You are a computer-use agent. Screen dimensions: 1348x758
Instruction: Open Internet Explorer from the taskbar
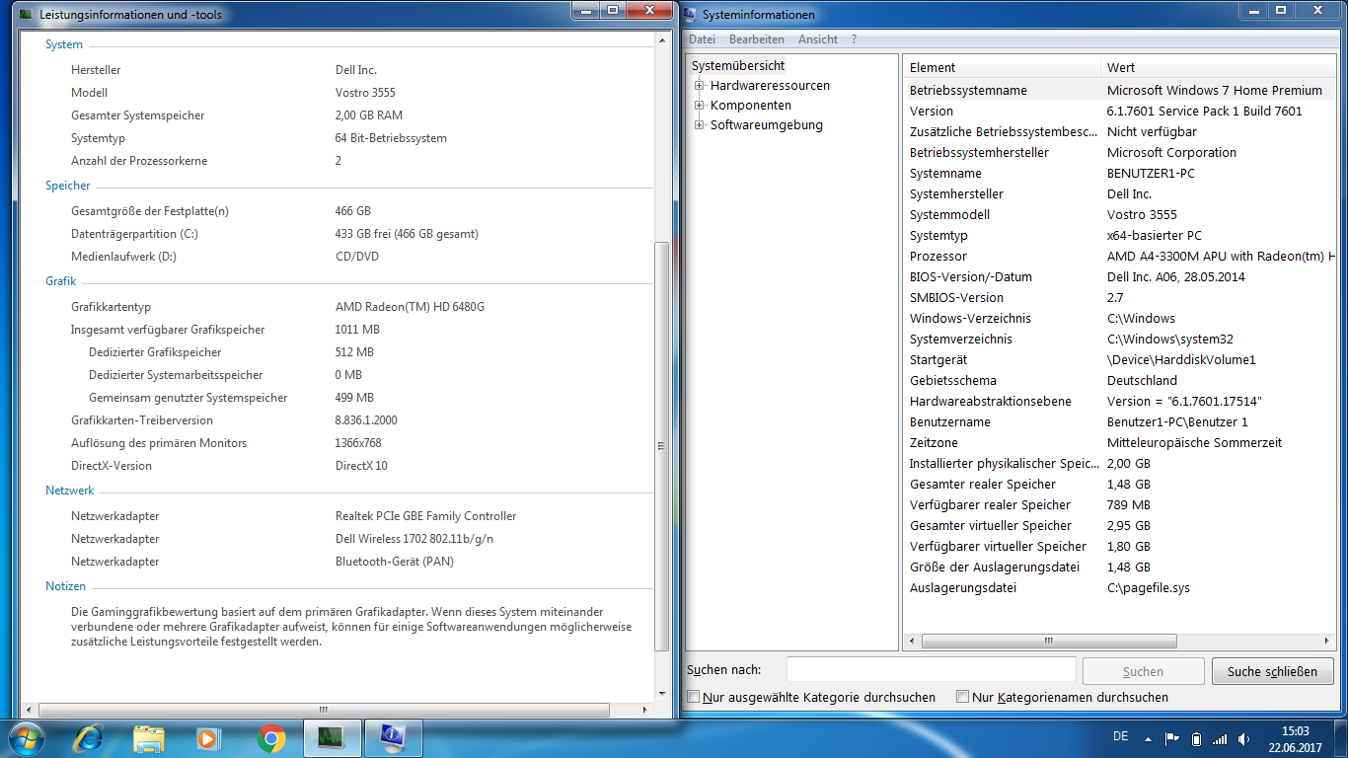click(x=89, y=737)
